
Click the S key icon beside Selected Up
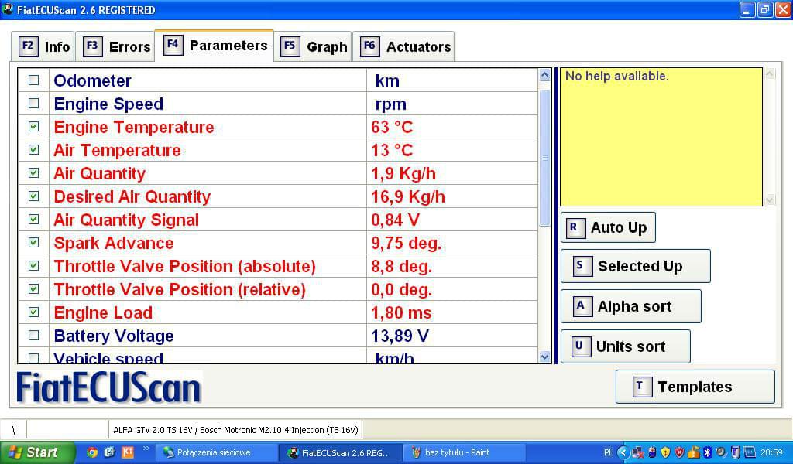tap(582, 266)
